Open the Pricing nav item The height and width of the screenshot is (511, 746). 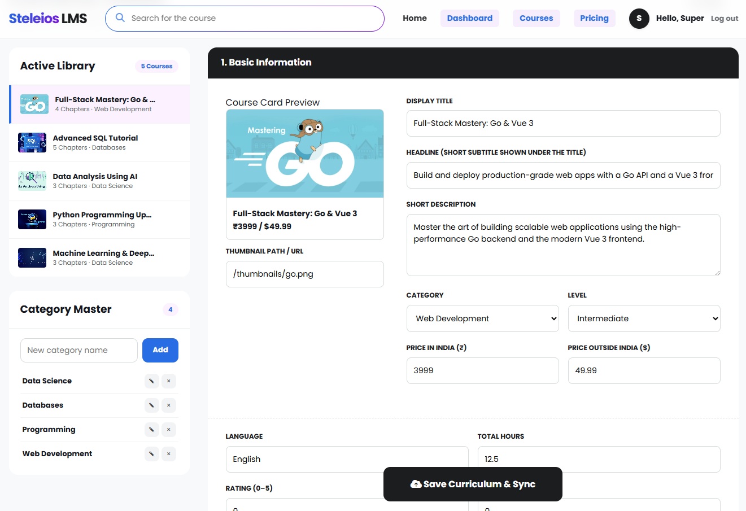click(x=594, y=18)
